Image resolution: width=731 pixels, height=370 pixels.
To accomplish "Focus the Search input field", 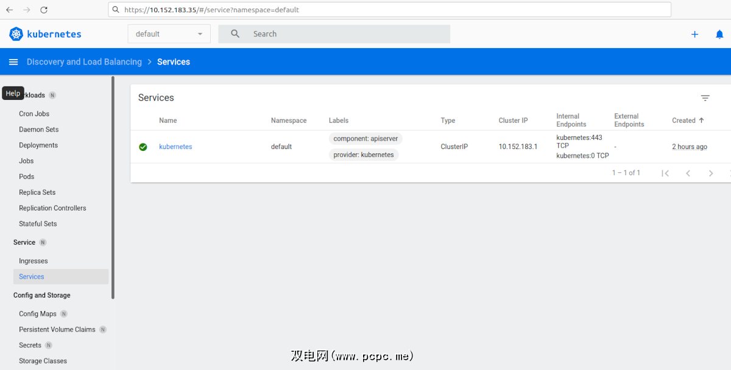I will (334, 34).
